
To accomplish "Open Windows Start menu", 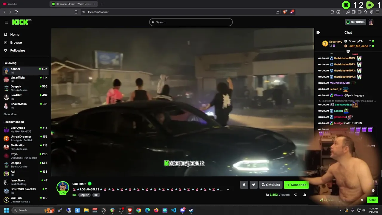I will click(x=6, y=210).
